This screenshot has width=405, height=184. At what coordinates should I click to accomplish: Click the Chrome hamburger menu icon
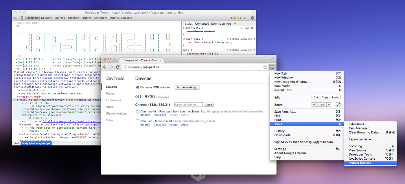pos(273,67)
